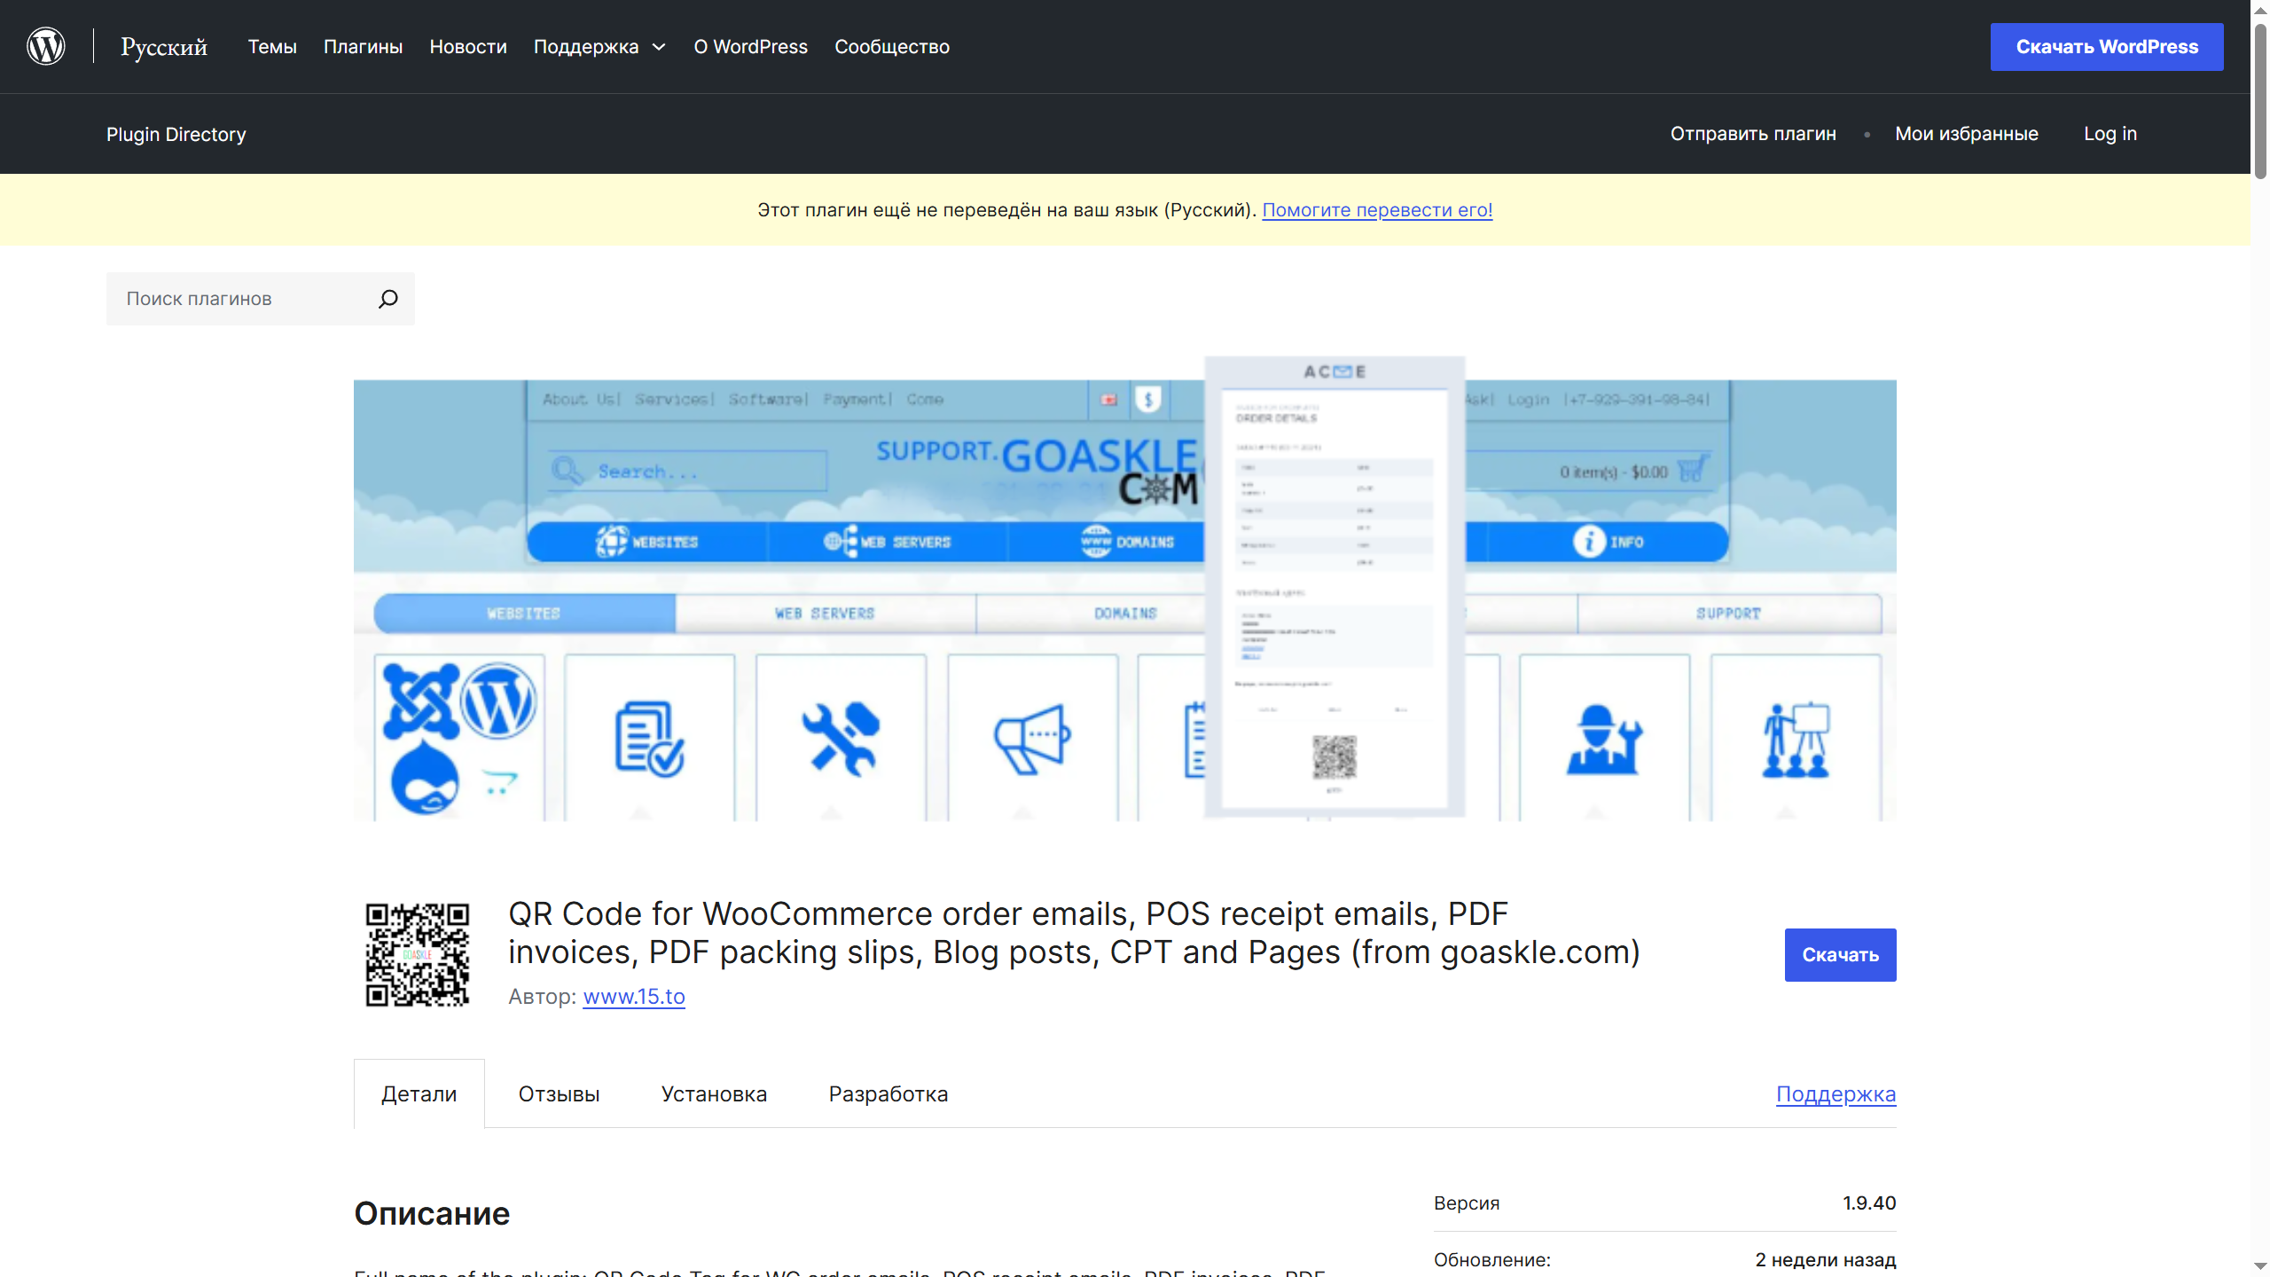Image resolution: width=2270 pixels, height=1277 pixels.
Task: Click the plugin title heading
Action: (x=1074, y=933)
